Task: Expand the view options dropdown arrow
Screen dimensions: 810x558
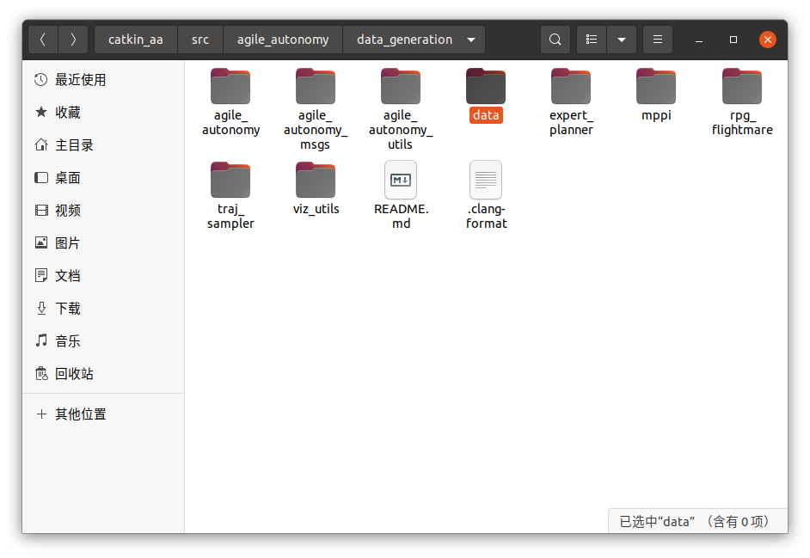Action: pos(622,40)
